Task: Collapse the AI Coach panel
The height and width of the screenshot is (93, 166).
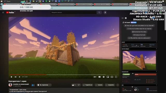Action: 155,22
